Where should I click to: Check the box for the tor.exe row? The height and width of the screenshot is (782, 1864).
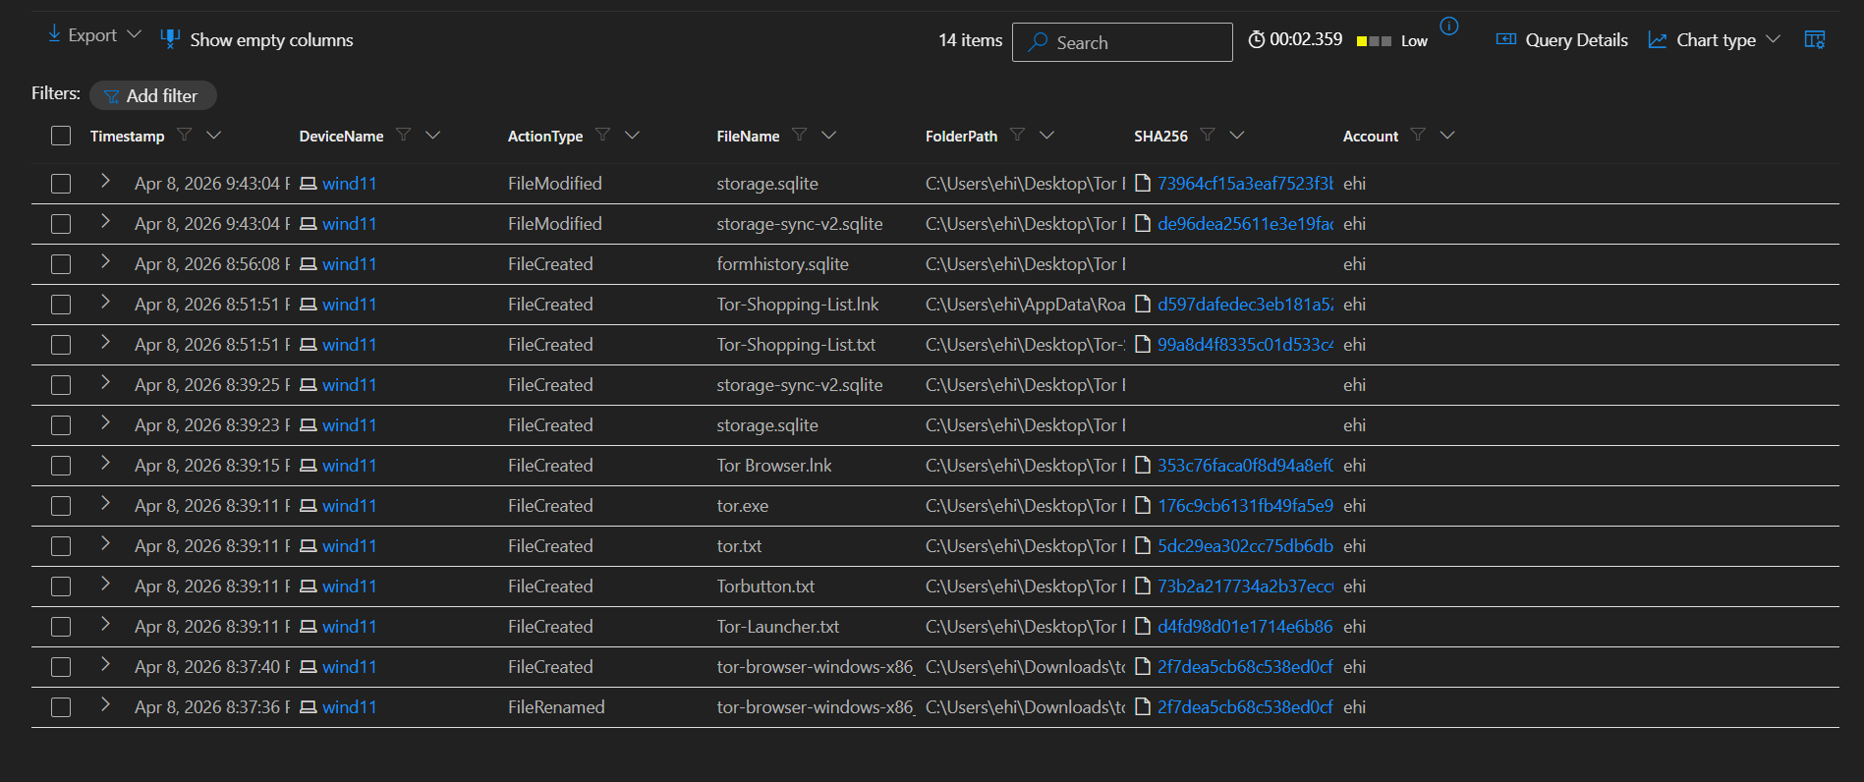click(x=61, y=506)
